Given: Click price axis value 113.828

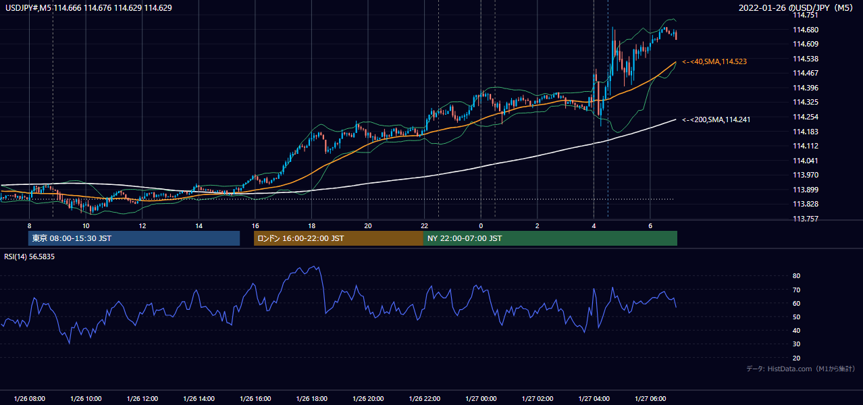Looking at the screenshot, I should click(805, 204).
